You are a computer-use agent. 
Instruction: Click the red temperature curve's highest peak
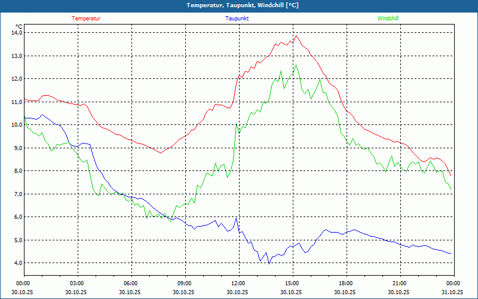295,36
